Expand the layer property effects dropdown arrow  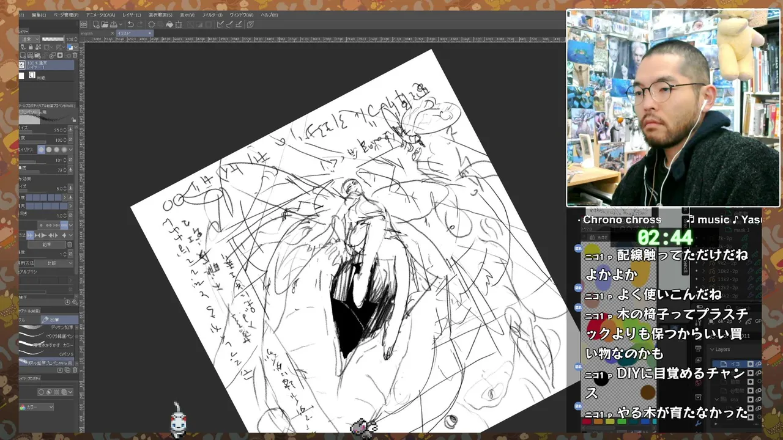click(x=71, y=392)
